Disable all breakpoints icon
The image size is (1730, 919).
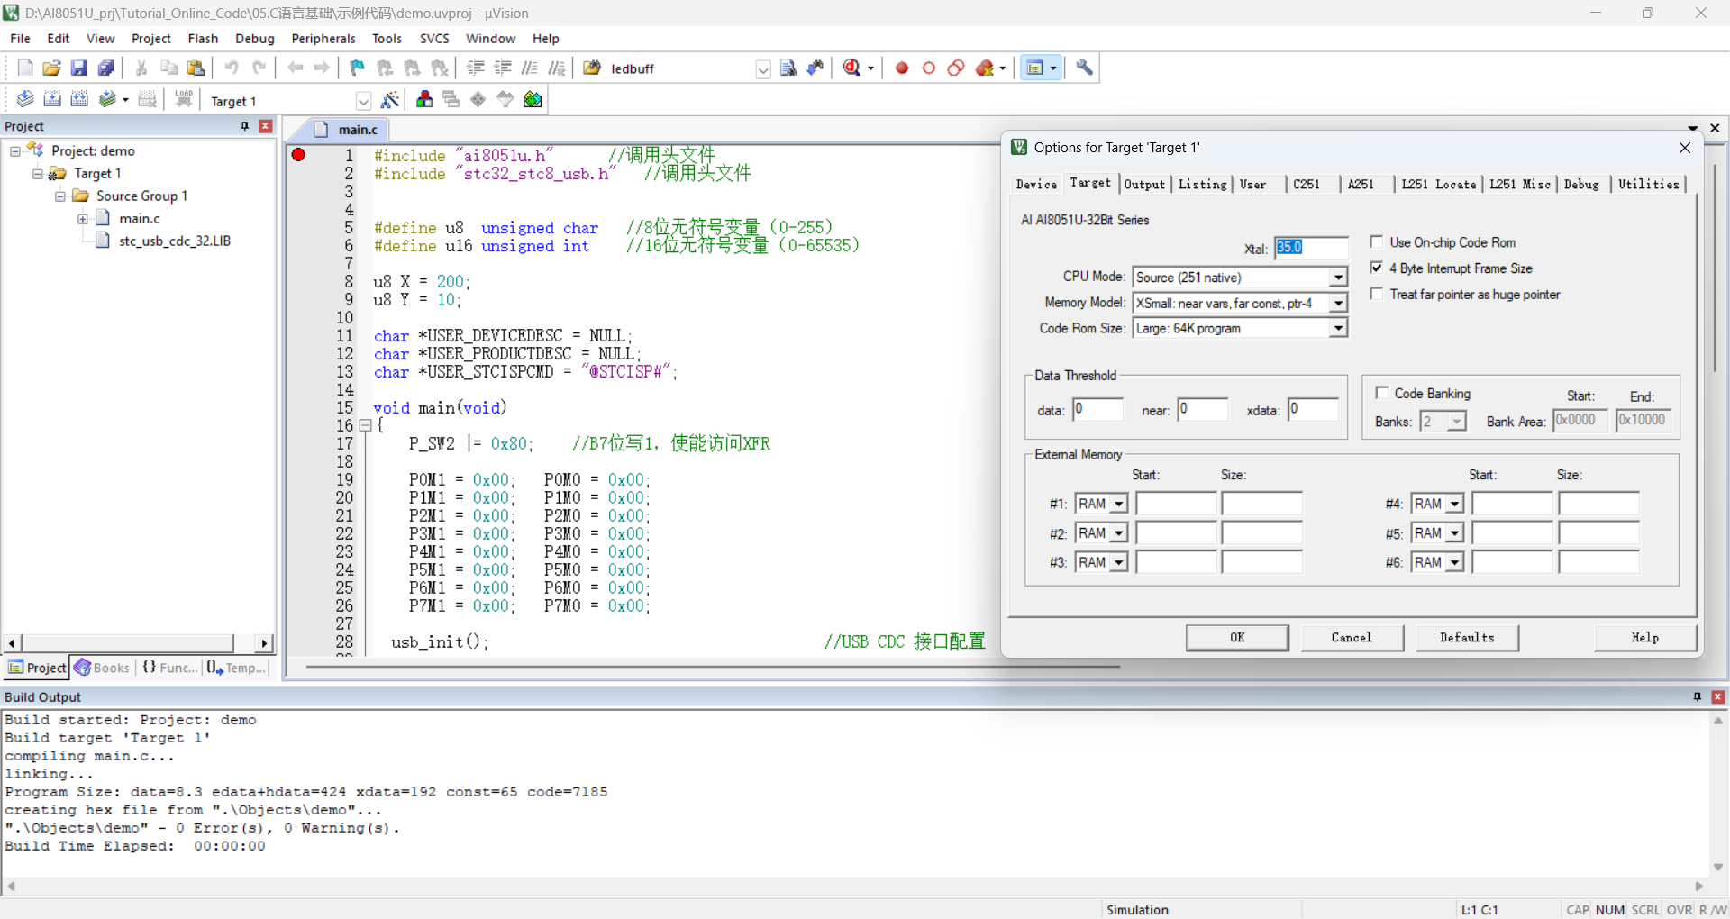(x=956, y=68)
